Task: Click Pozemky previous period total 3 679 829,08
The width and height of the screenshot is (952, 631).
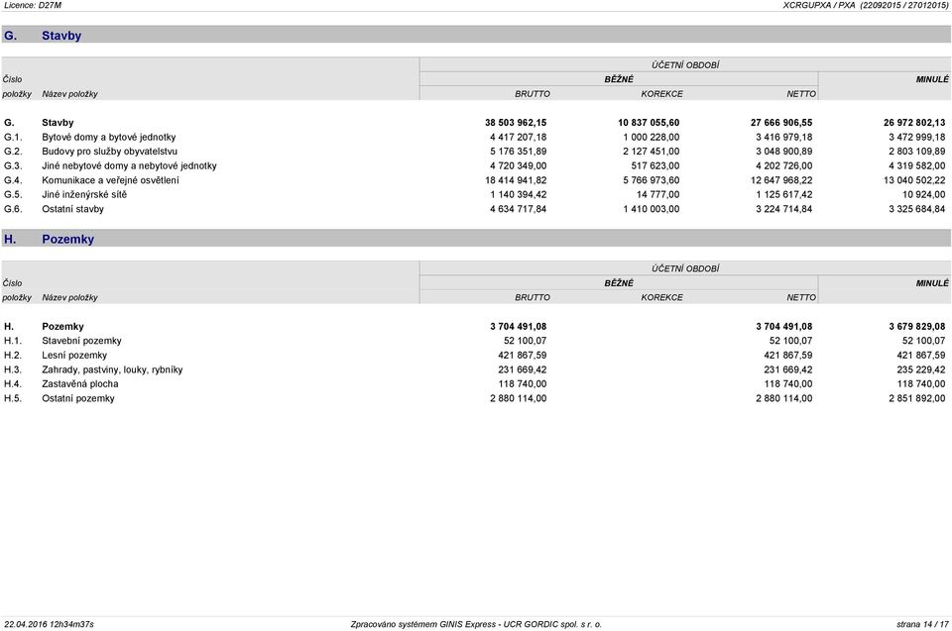Action: (916, 327)
